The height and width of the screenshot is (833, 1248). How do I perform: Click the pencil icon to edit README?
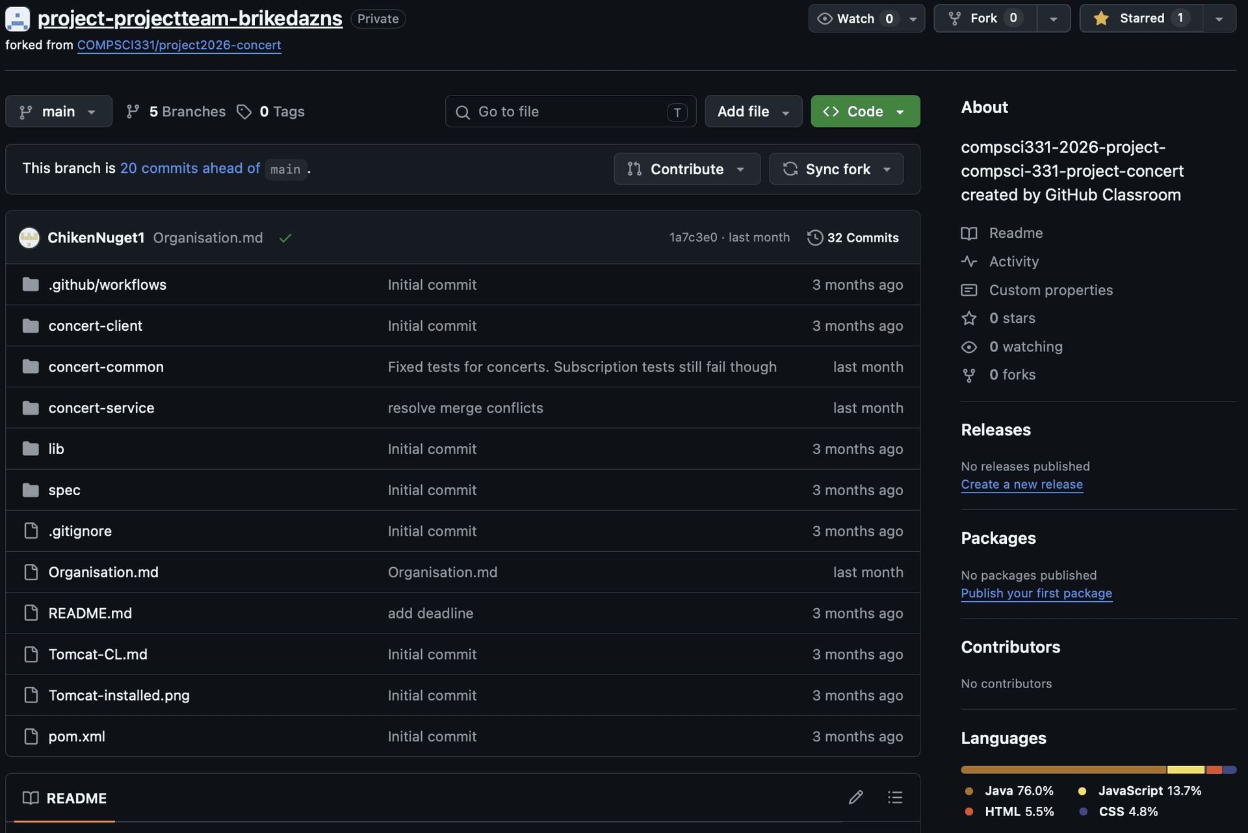[855, 797]
